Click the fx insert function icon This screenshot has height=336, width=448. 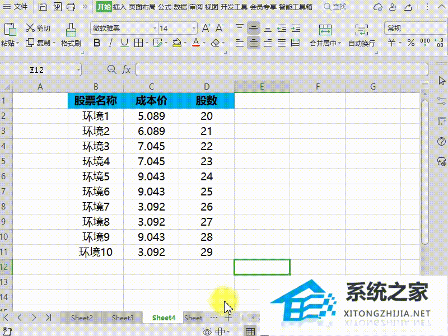coord(126,69)
